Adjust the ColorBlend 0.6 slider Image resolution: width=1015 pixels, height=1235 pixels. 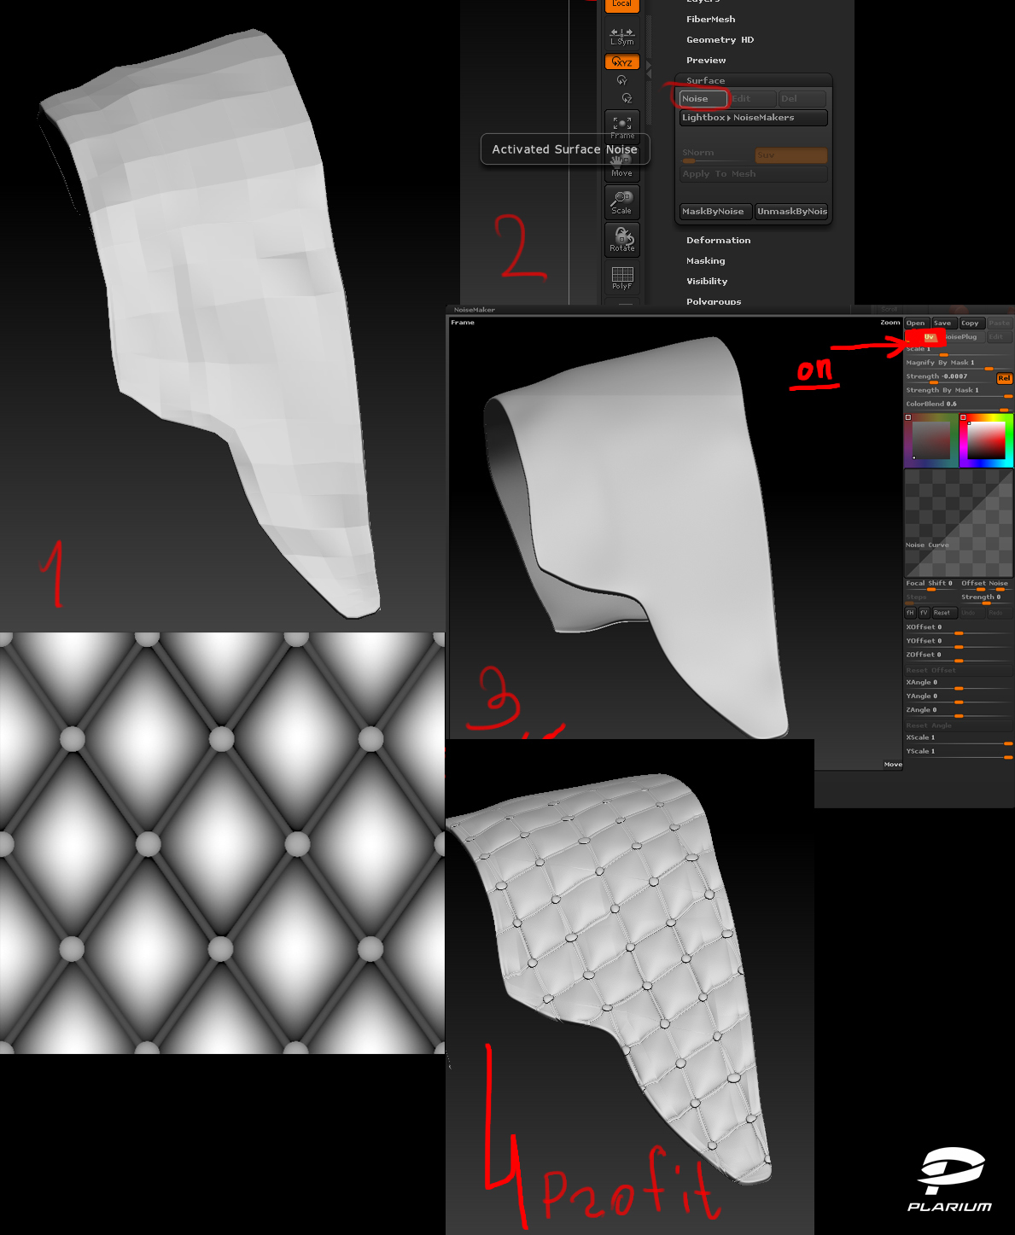point(959,405)
